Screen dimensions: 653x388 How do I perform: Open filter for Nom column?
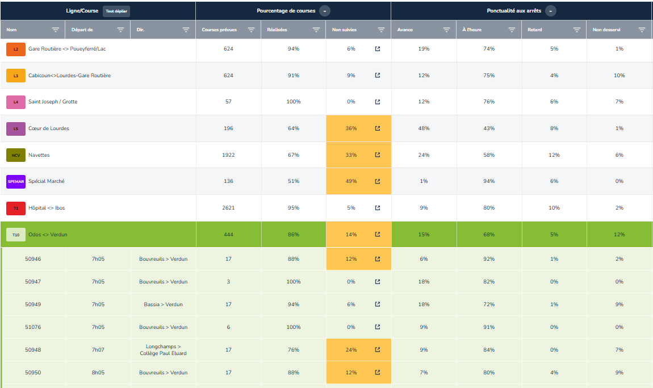pos(56,30)
